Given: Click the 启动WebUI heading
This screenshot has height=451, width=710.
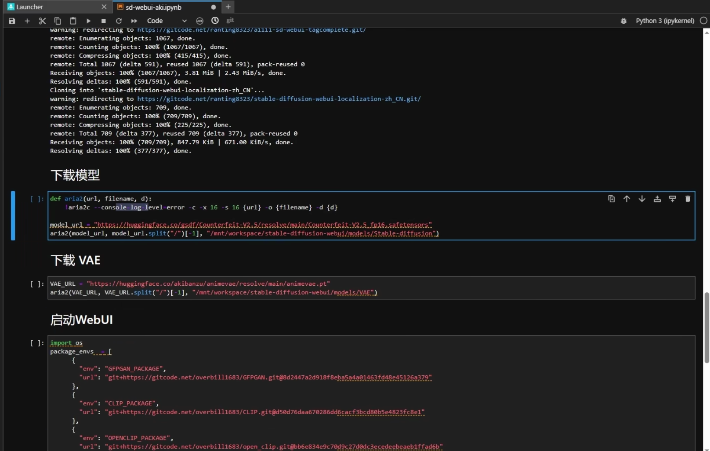Looking at the screenshot, I should coord(82,320).
